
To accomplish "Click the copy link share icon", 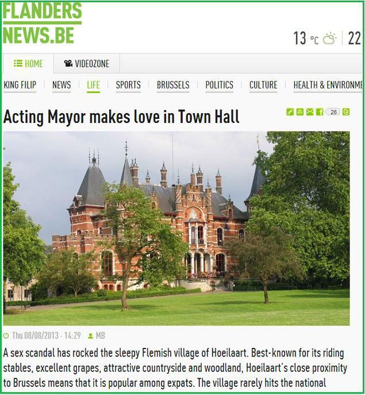I will click(290, 112).
